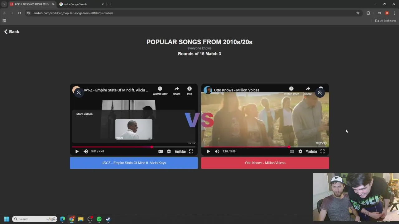This screenshot has height=224, width=399.
Task: Open a new browser tab
Action: pyautogui.click(x=110, y=4)
